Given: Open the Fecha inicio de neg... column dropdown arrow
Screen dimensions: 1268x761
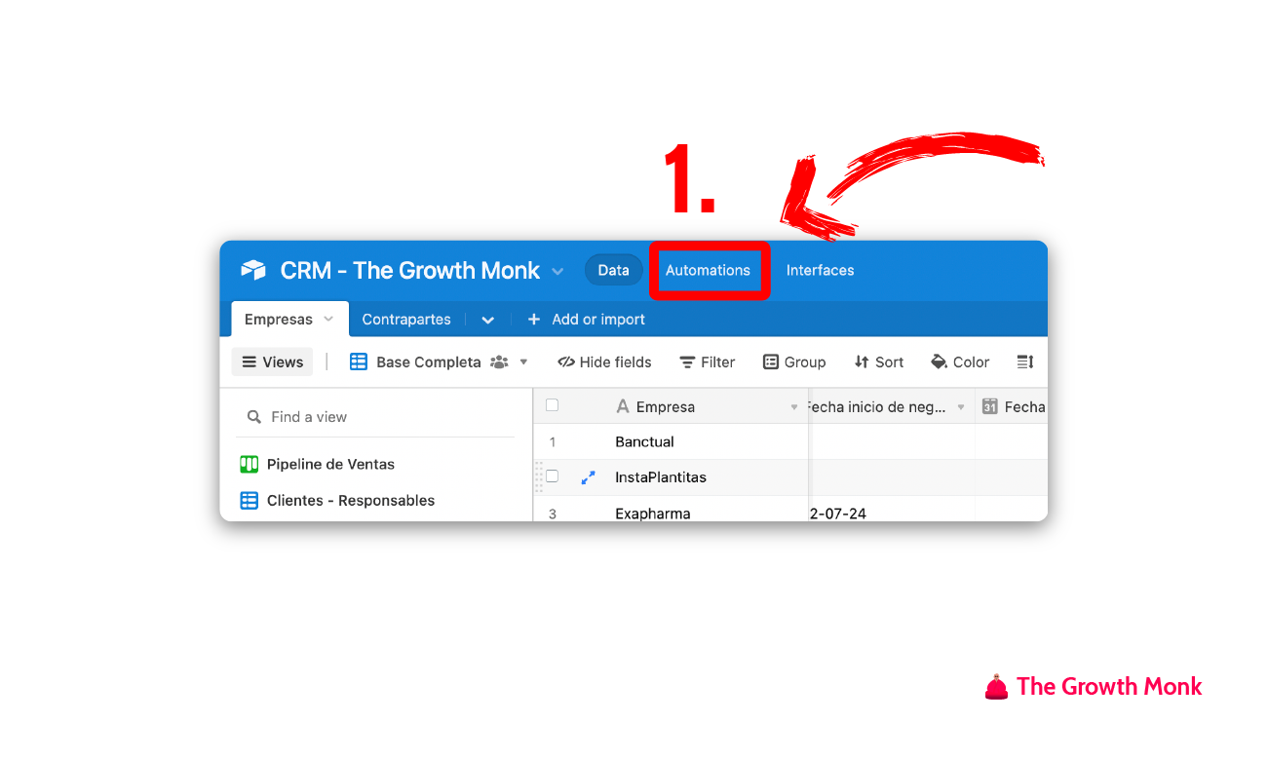Looking at the screenshot, I should point(961,407).
